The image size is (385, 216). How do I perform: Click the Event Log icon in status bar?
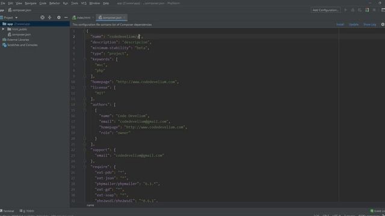372,211
